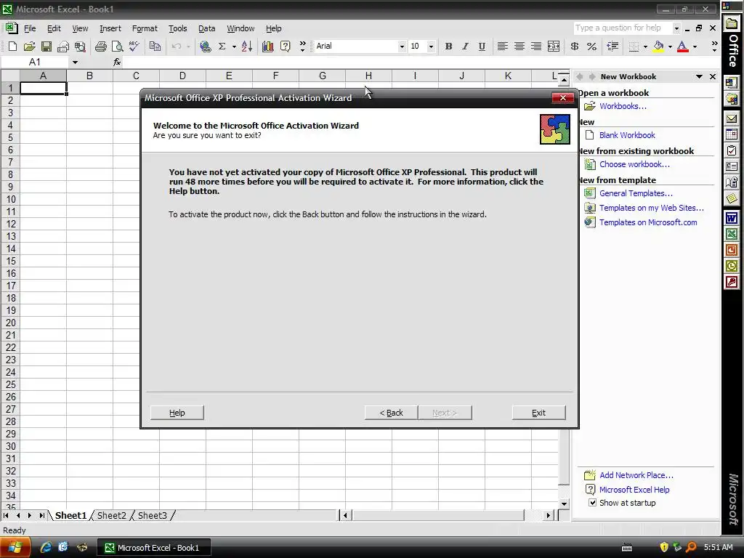The height and width of the screenshot is (558, 744).
Task: Open the File menu
Action: tap(30, 28)
